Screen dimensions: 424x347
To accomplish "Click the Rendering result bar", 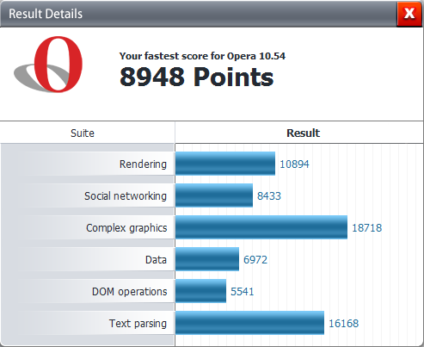I will coord(225,164).
